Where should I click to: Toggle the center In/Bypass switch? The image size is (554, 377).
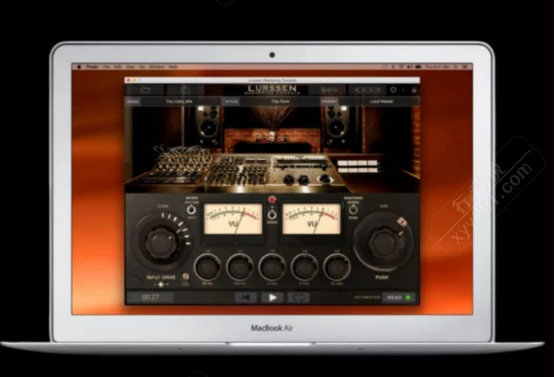271,214
